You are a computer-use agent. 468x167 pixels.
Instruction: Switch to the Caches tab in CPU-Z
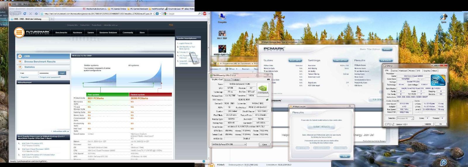pyautogui.click(x=395, y=70)
